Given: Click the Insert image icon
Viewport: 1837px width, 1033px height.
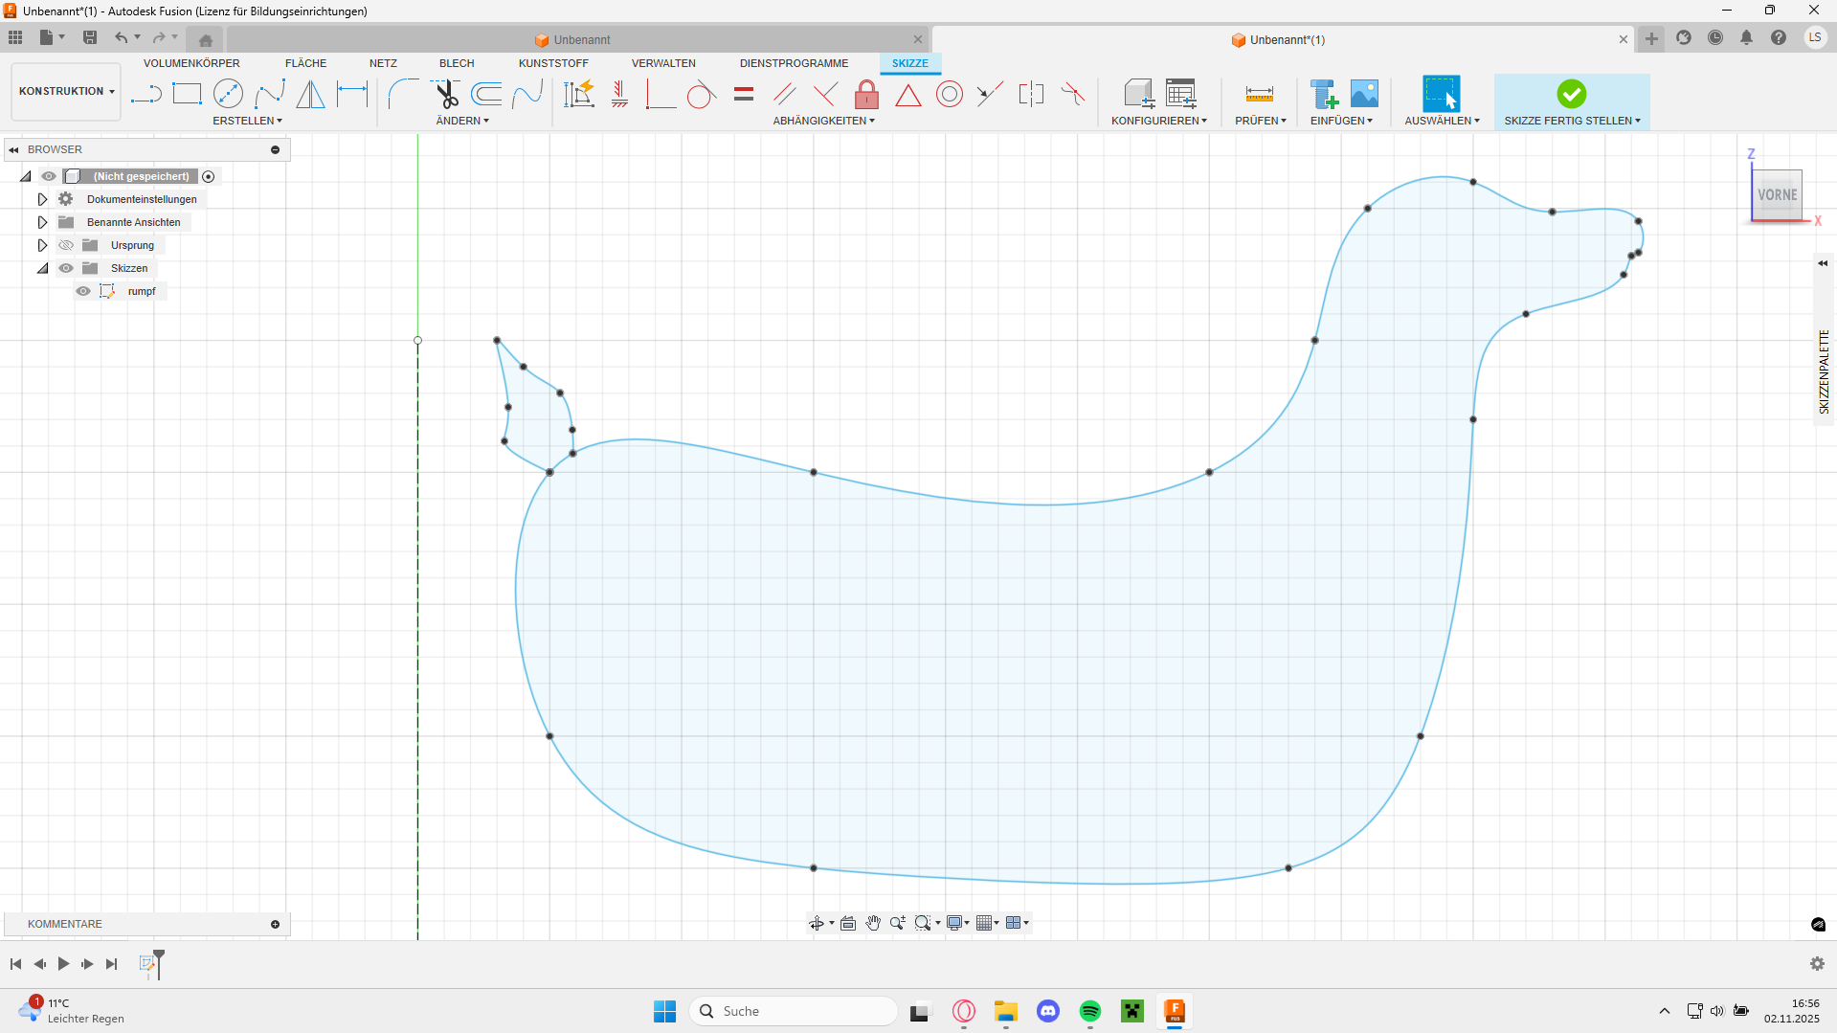Looking at the screenshot, I should 1364,94.
